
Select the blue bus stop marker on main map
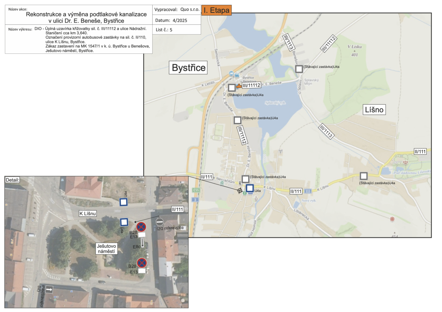[x=250, y=189]
